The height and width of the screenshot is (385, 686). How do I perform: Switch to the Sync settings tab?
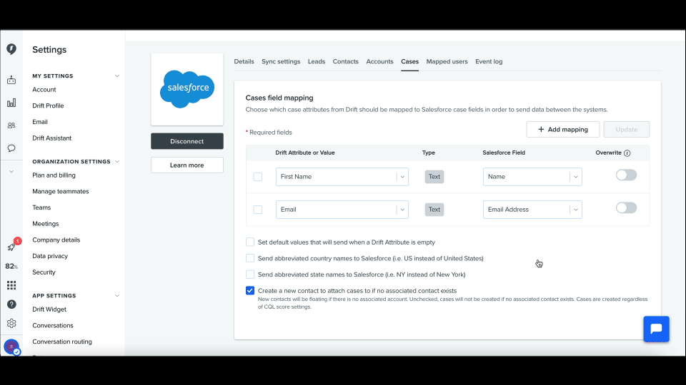(x=281, y=61)
